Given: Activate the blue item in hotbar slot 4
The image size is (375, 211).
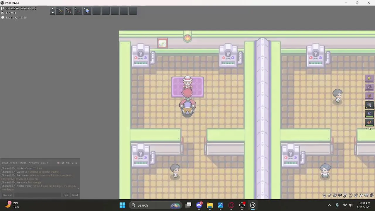Looking at the screenshot, I should [87, 11].
